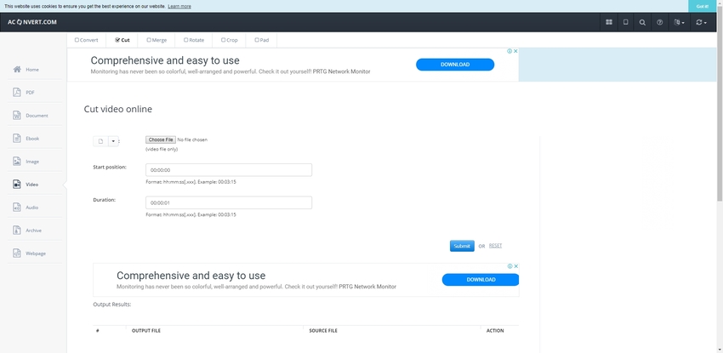Expand the language dropdown in header

pyautogui.click(x=679, y=22)
